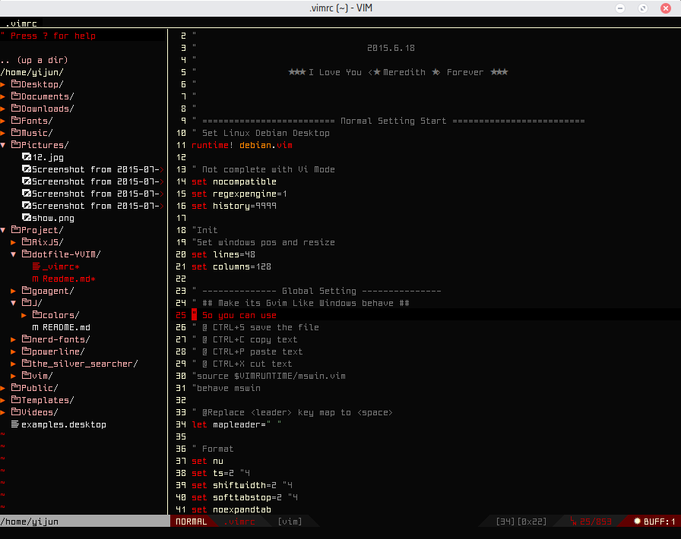Click the Desktop folder icon
Image resolution: width=681 pixels, height=539 pixels.
[16, 84]
